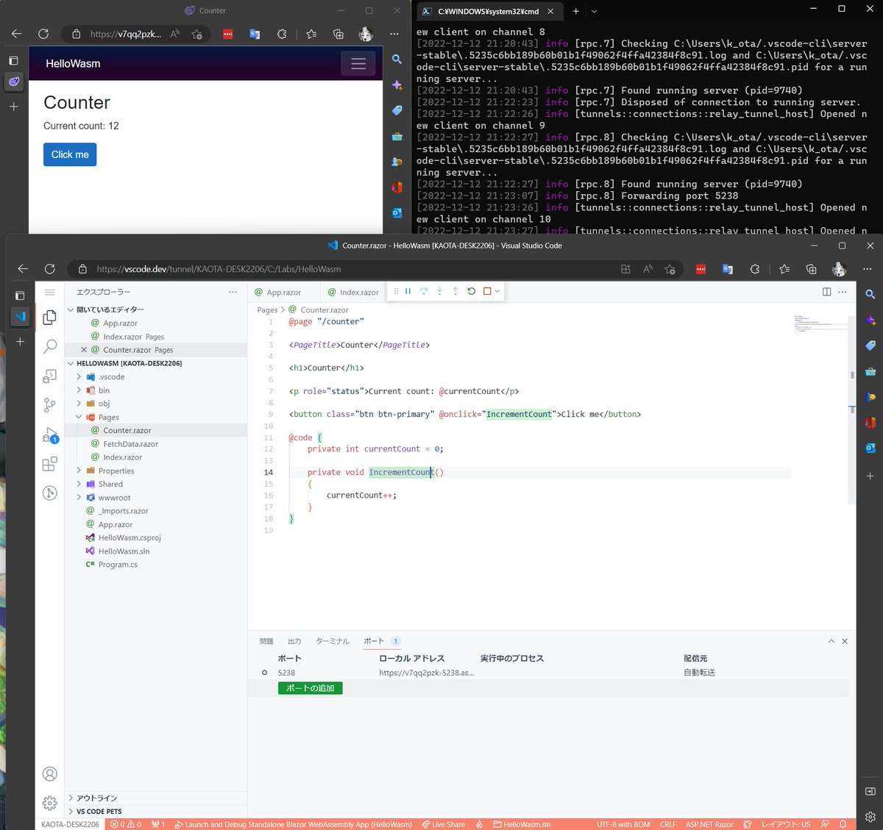Expand the Properties folder
The width and height of the screenshot is (883, 830).
[156, 471]
